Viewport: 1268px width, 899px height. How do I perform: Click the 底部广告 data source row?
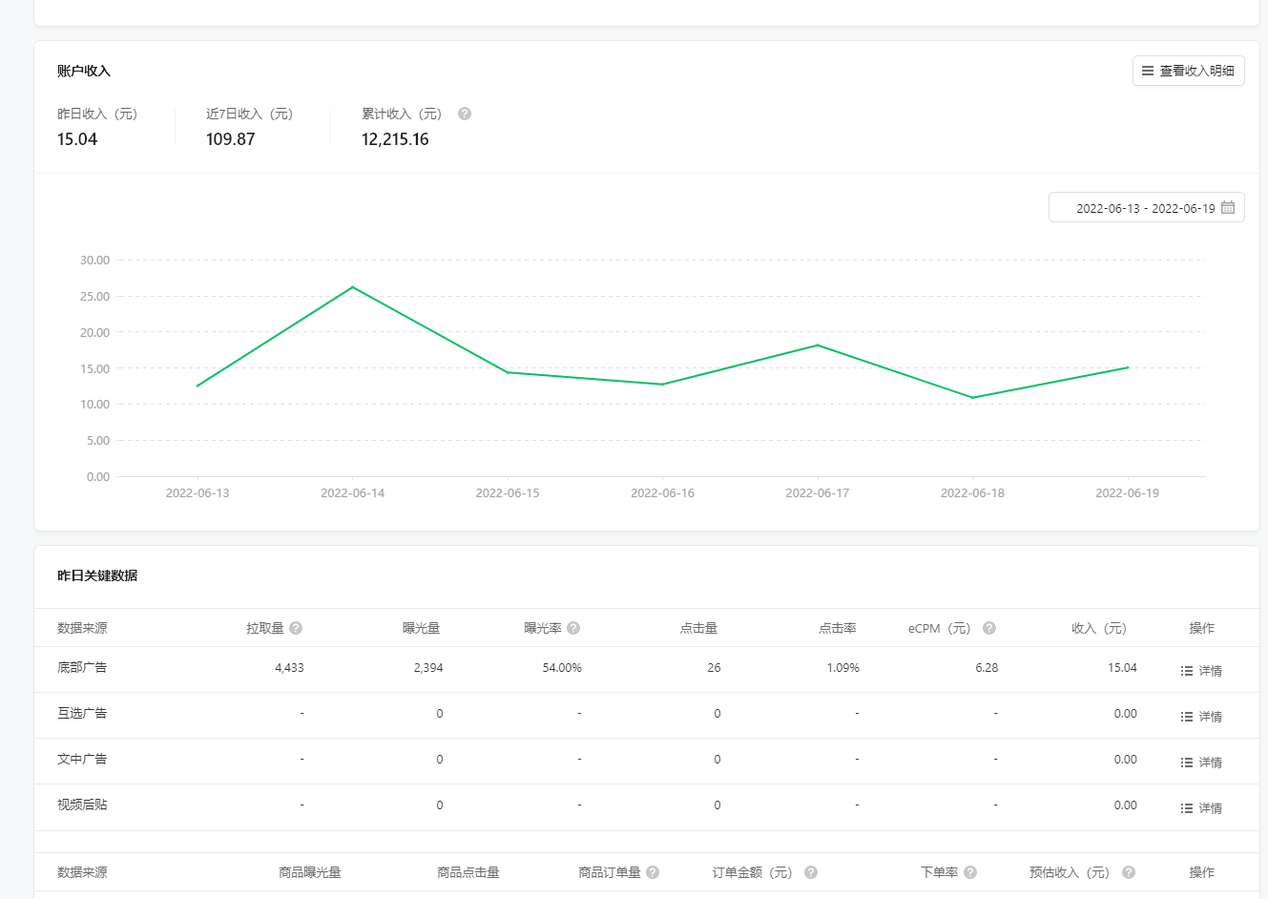coord(82,668)
